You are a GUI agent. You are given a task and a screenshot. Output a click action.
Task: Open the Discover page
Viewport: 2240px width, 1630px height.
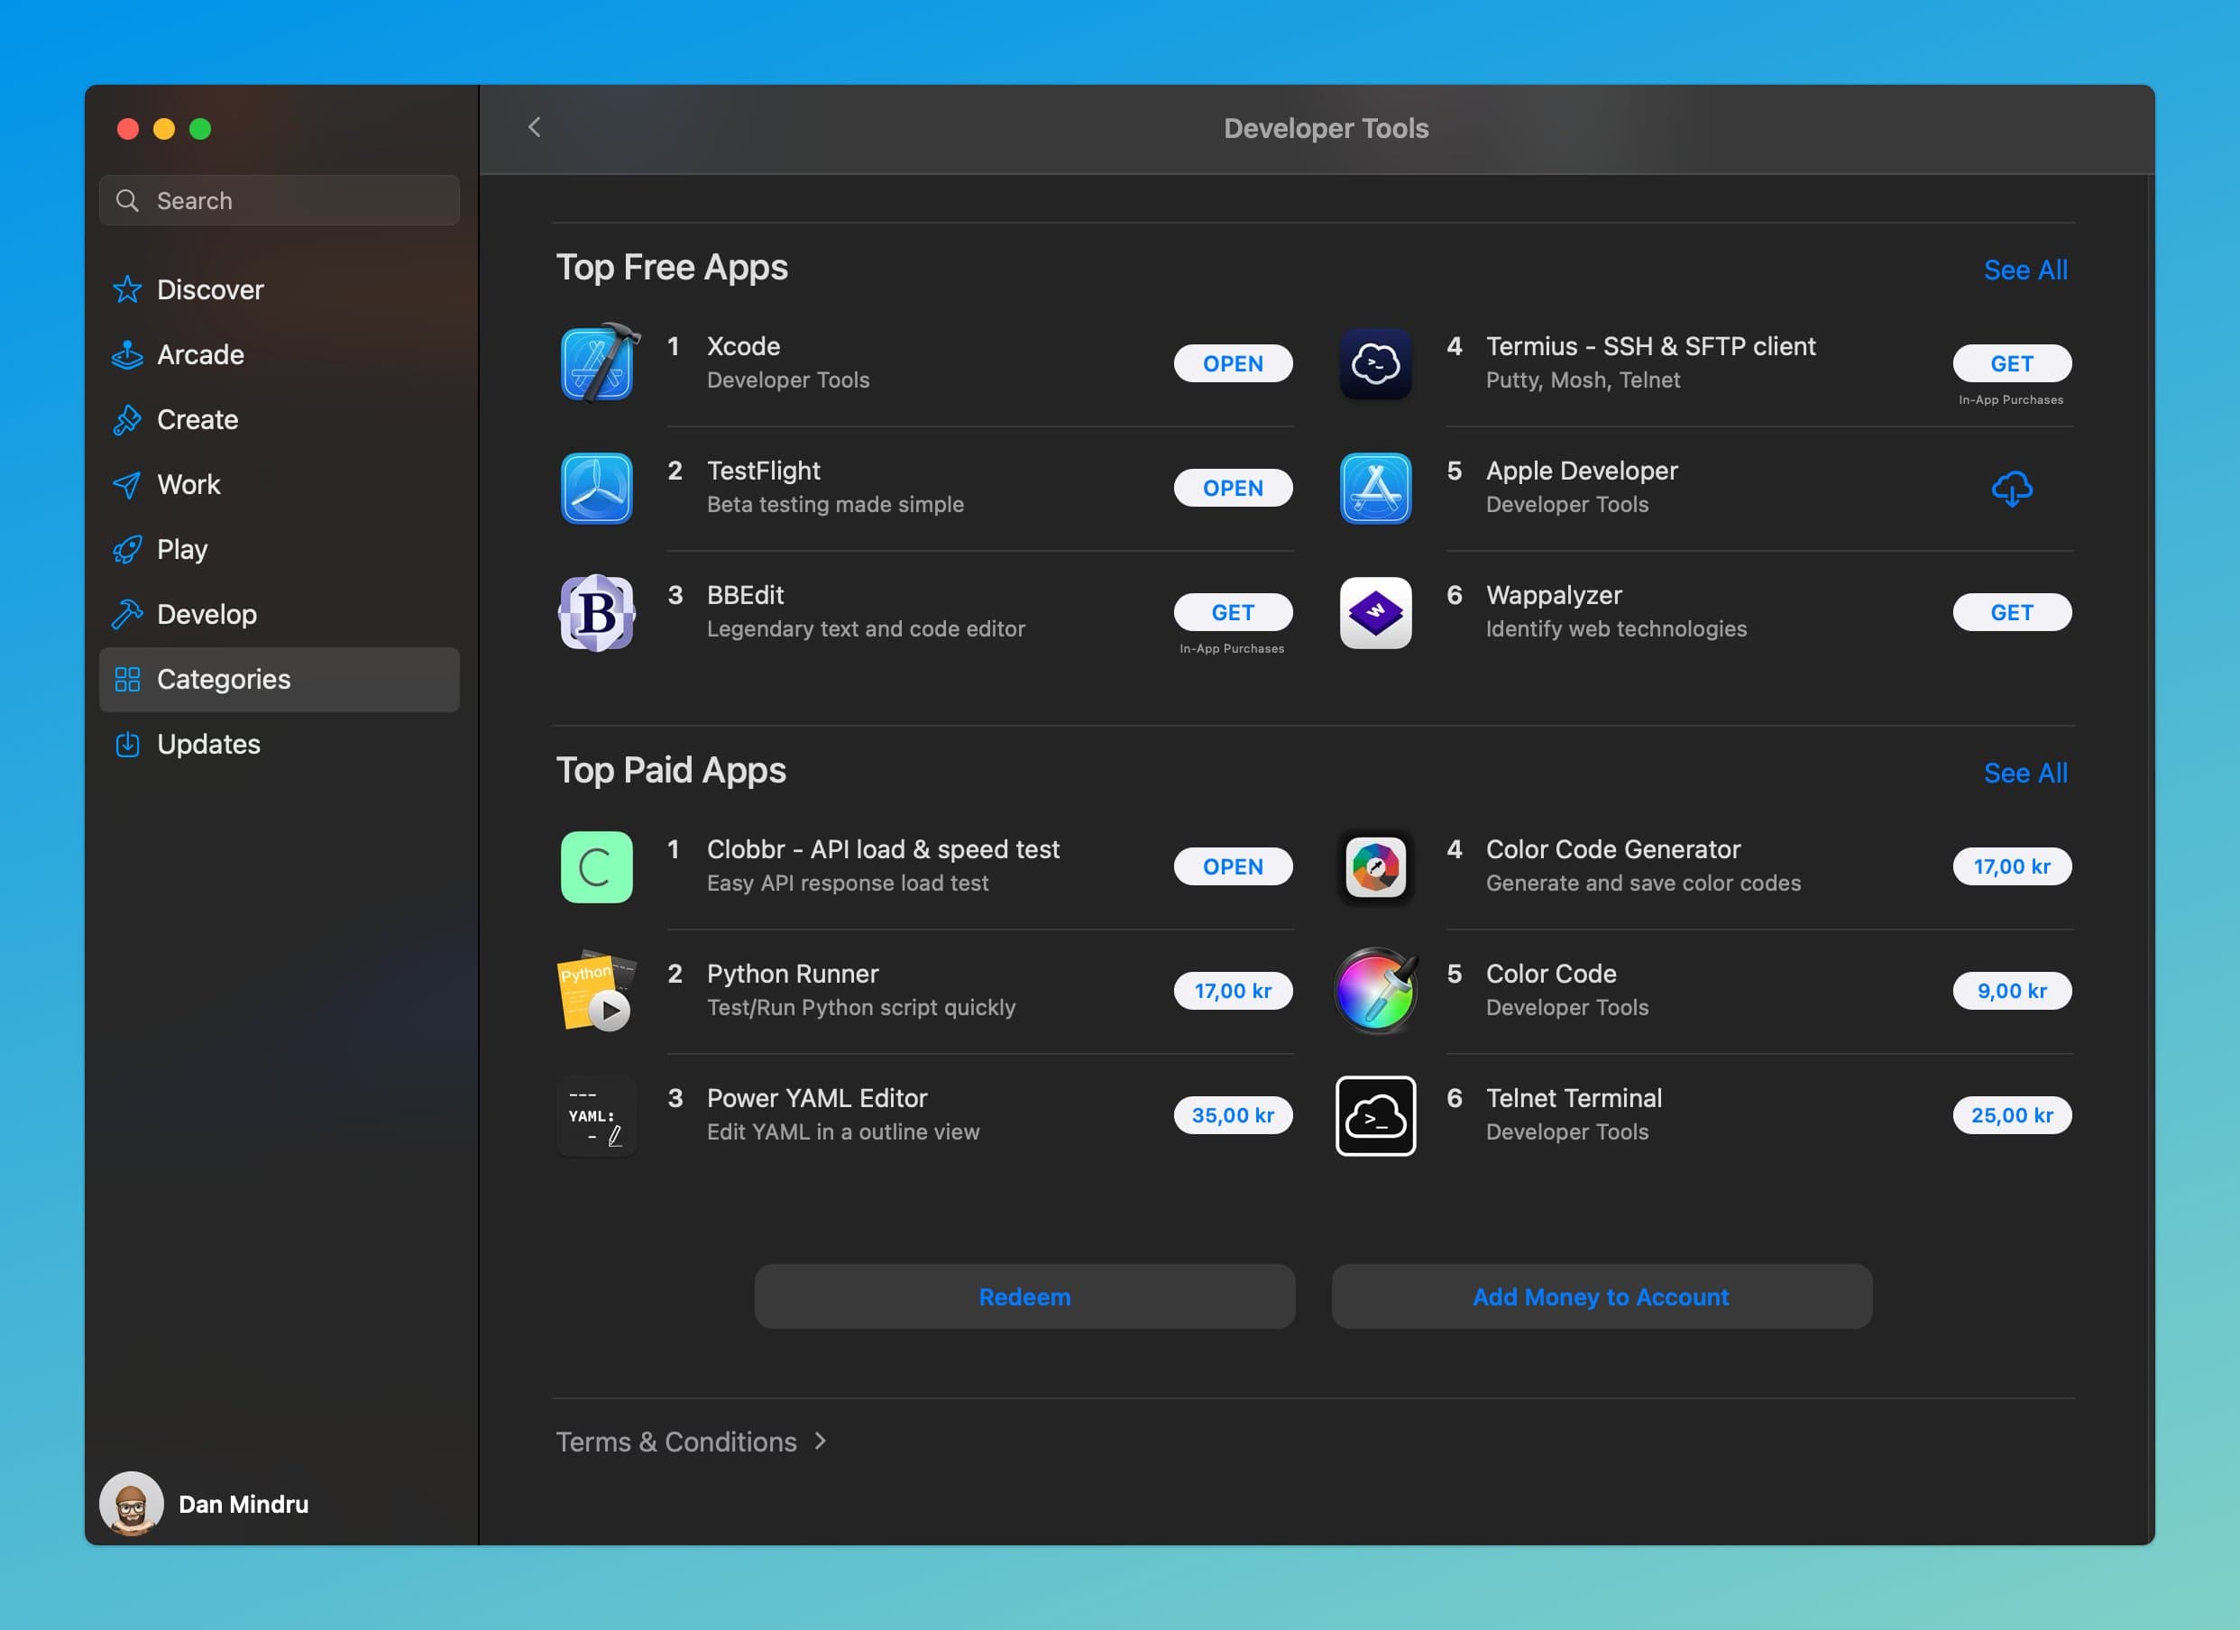(x=209, y=288)
